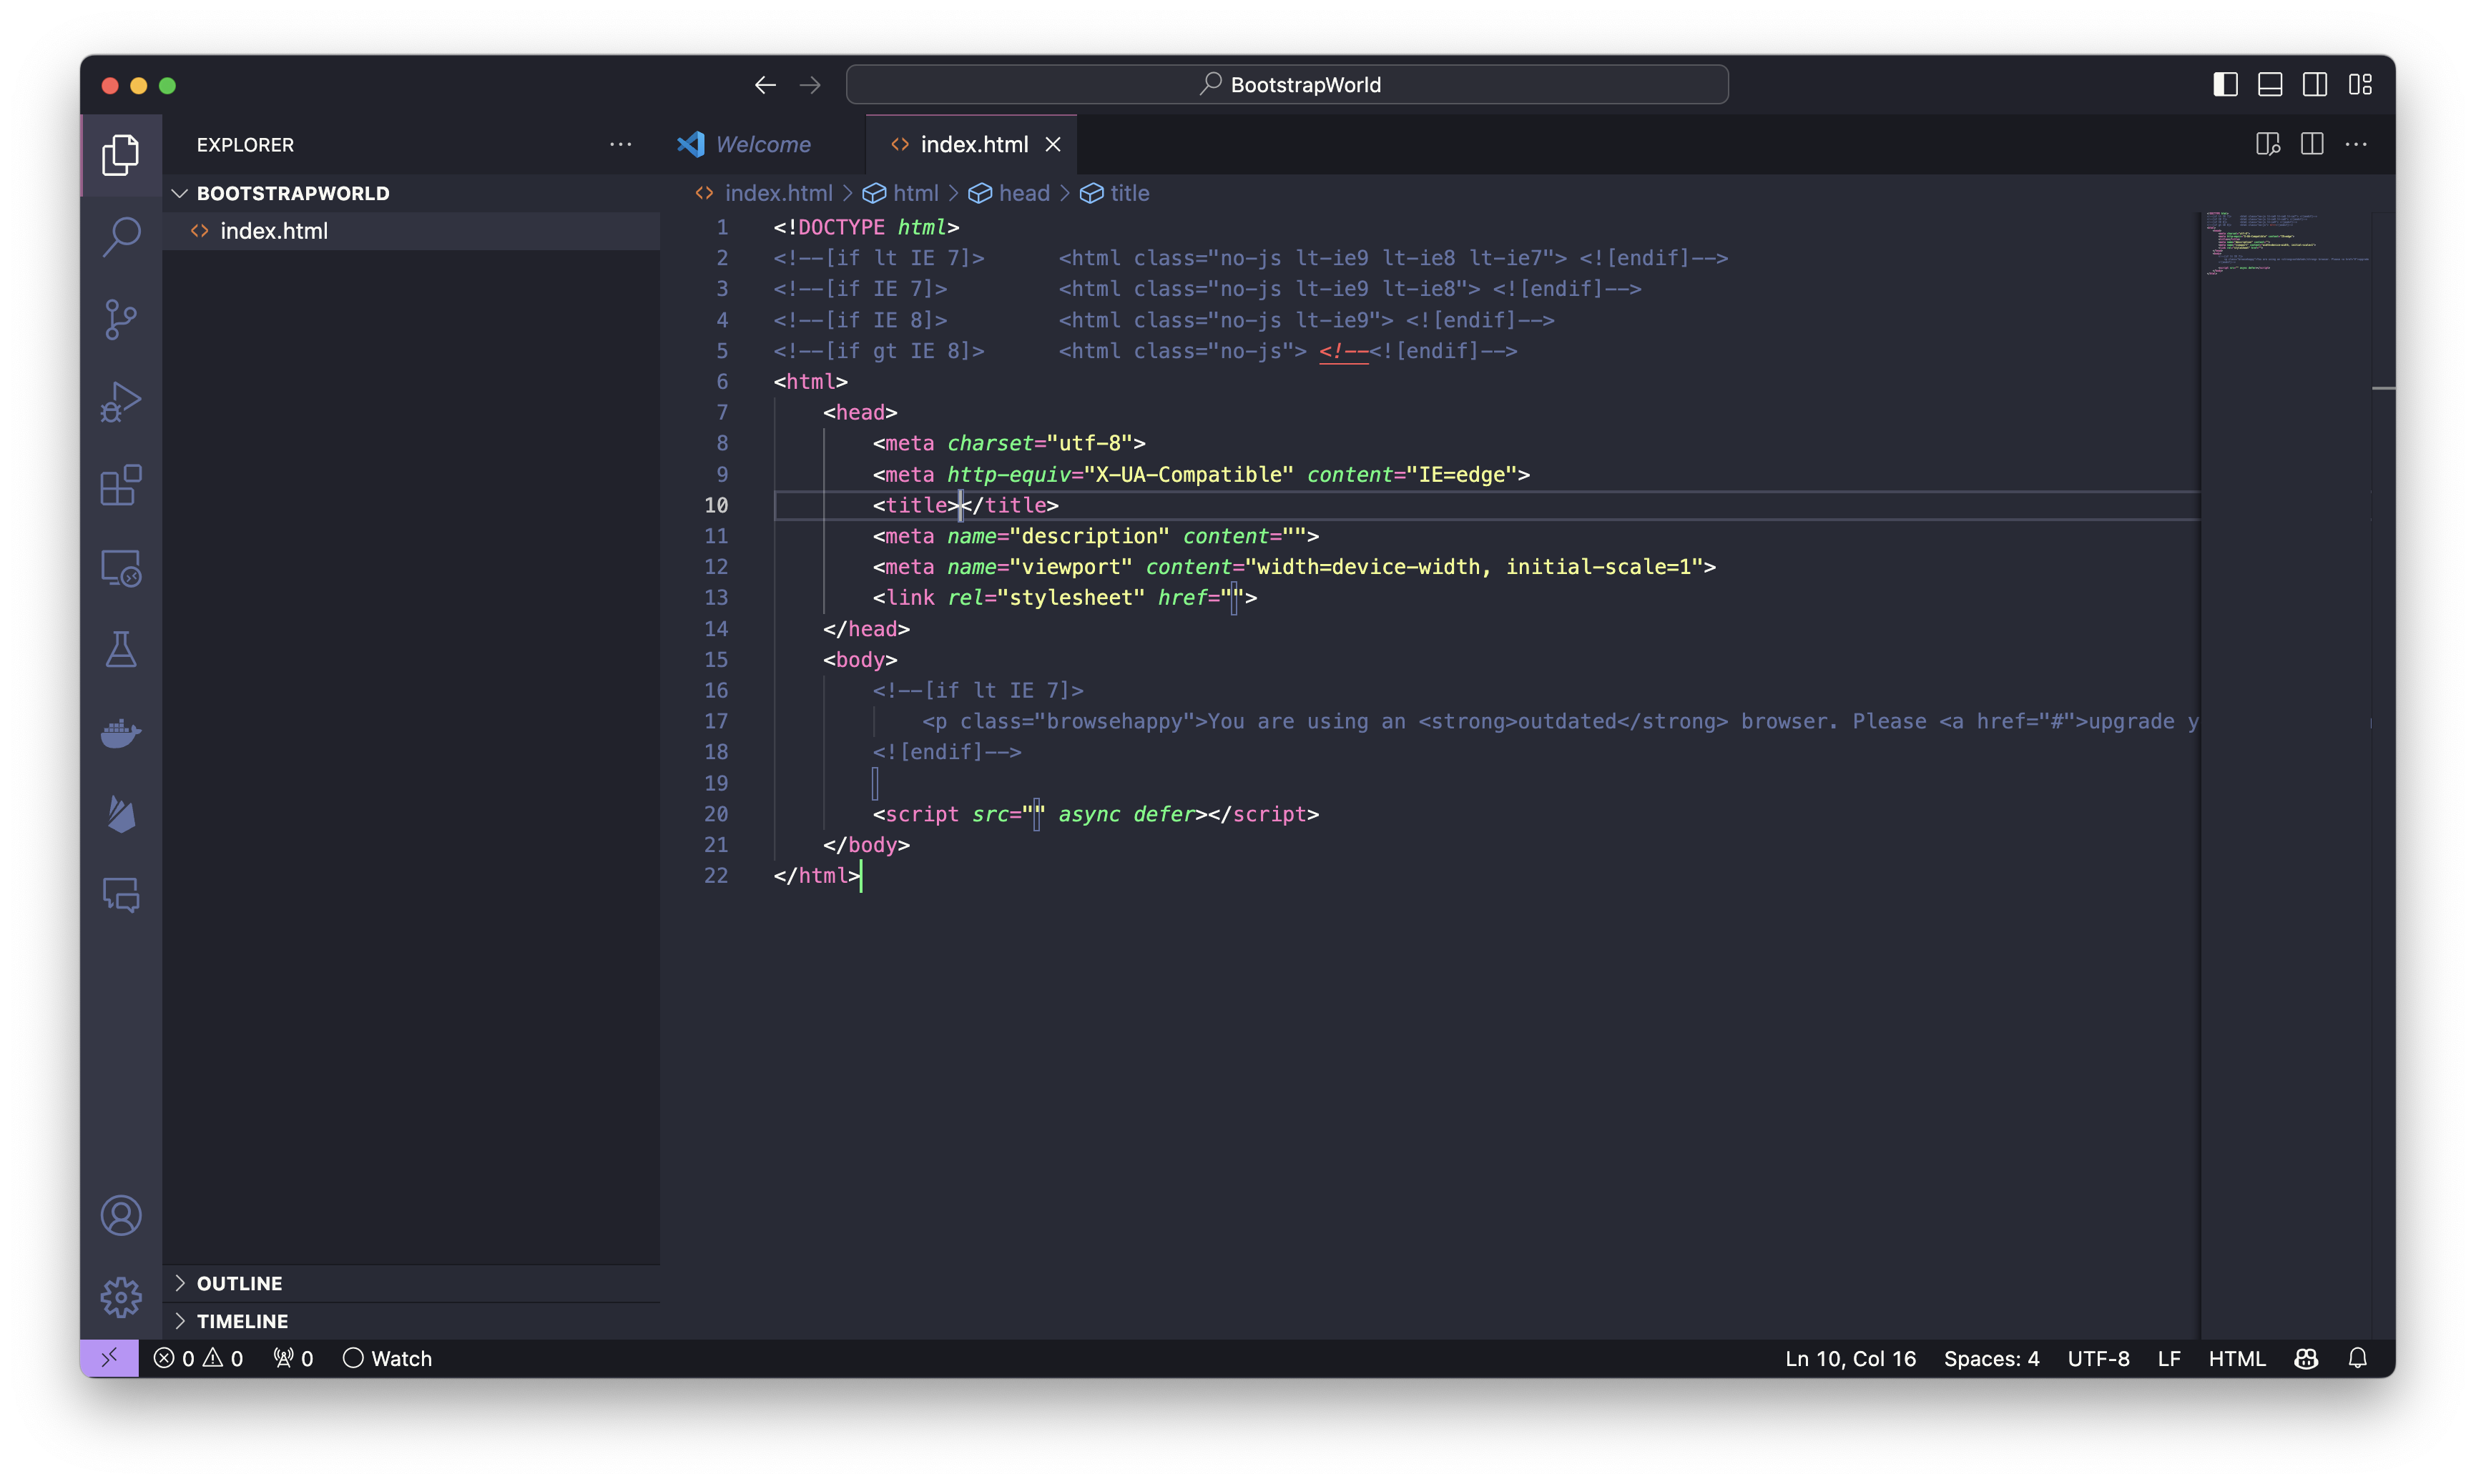Toggle the Secondary Side Bar
The image size is (2476, 1484).
click(2314, 84)
